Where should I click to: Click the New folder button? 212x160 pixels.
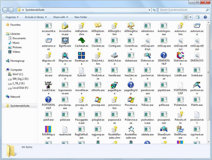[x=81, y=17]
